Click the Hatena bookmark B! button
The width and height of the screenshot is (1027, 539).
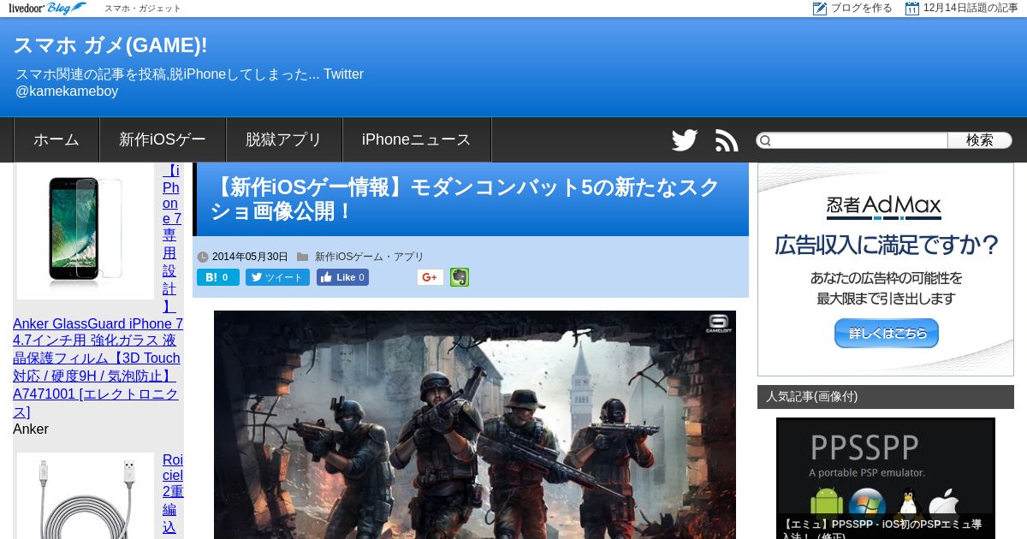218,277
